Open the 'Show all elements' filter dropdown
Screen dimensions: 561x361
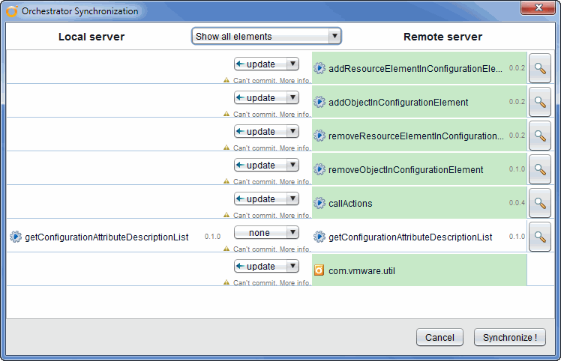[266, 36]
